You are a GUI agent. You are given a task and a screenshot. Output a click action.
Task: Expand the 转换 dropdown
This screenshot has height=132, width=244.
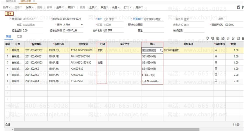coord(71,7)
